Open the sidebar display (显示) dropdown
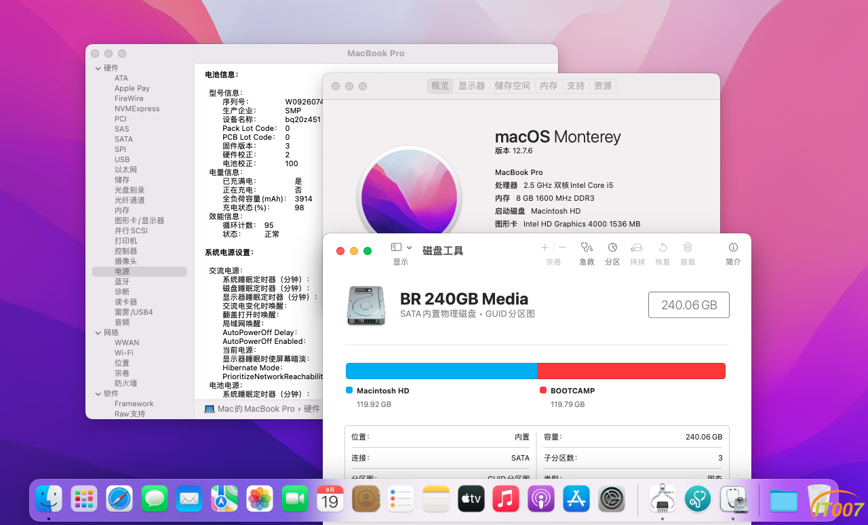 point(401,248)
